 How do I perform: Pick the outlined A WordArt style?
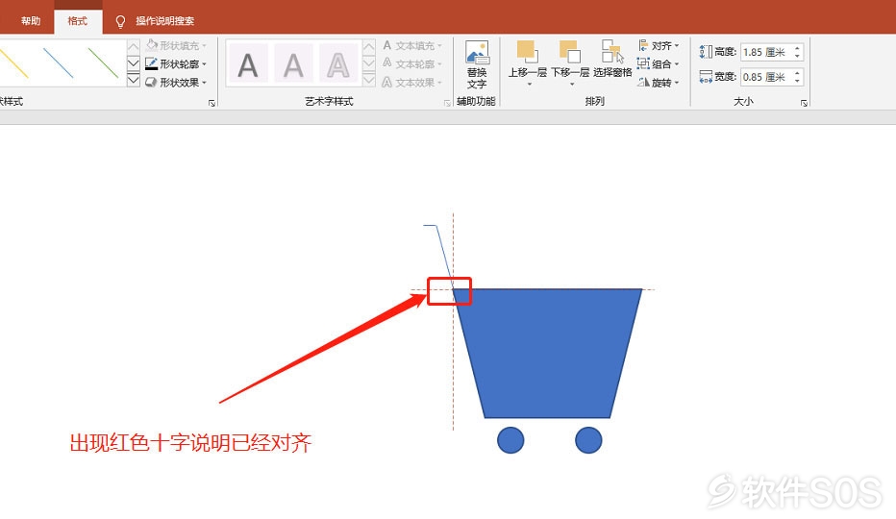click(x=337, y=65)
